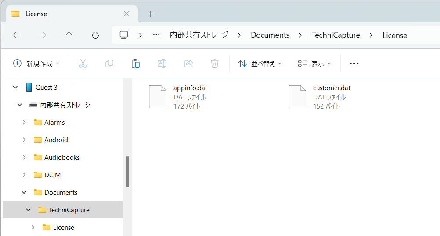The height and width of the screenshot is (236, 440).
Task: Open the 表示 view dropdown
Action: pyautogui.click(x=314, y=63)
